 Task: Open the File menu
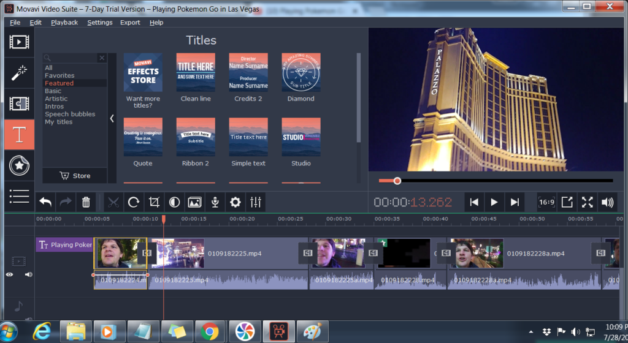15,23
